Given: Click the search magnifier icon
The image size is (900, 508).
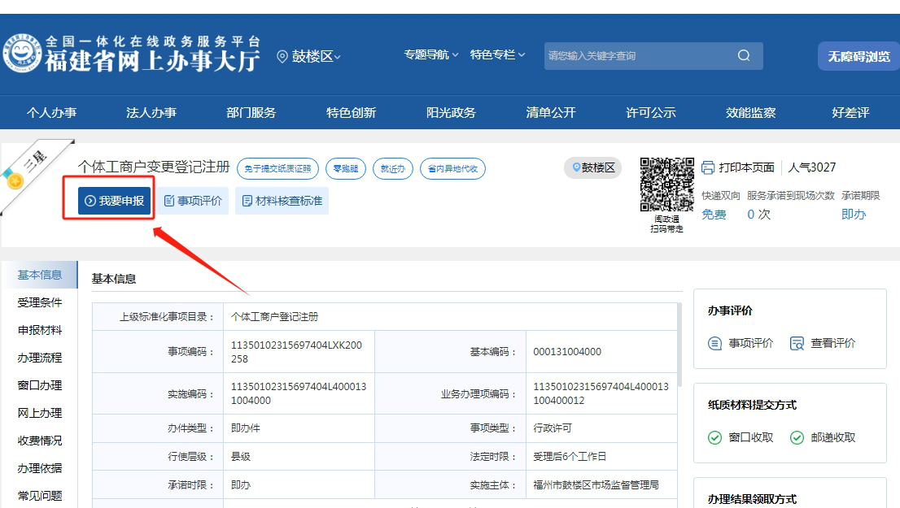Looking at the screenshot, I should click(744, 56).
